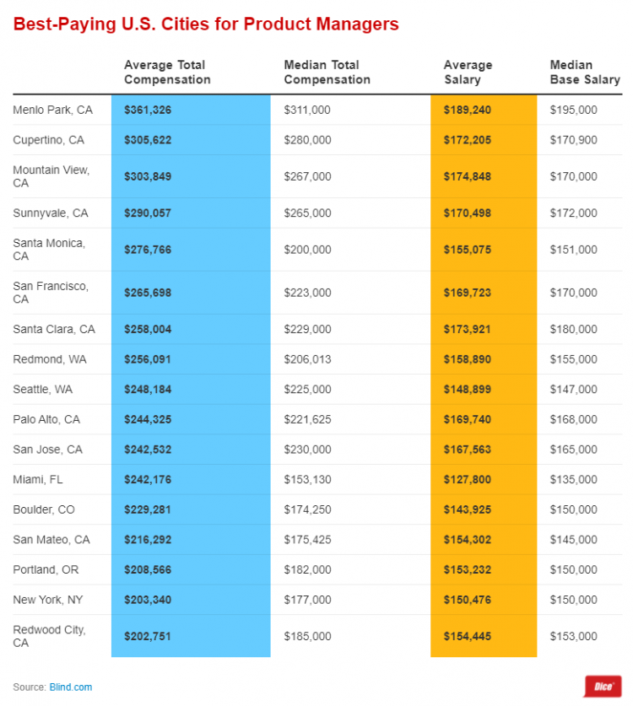Select the Cupertino, CA row label

48,140
